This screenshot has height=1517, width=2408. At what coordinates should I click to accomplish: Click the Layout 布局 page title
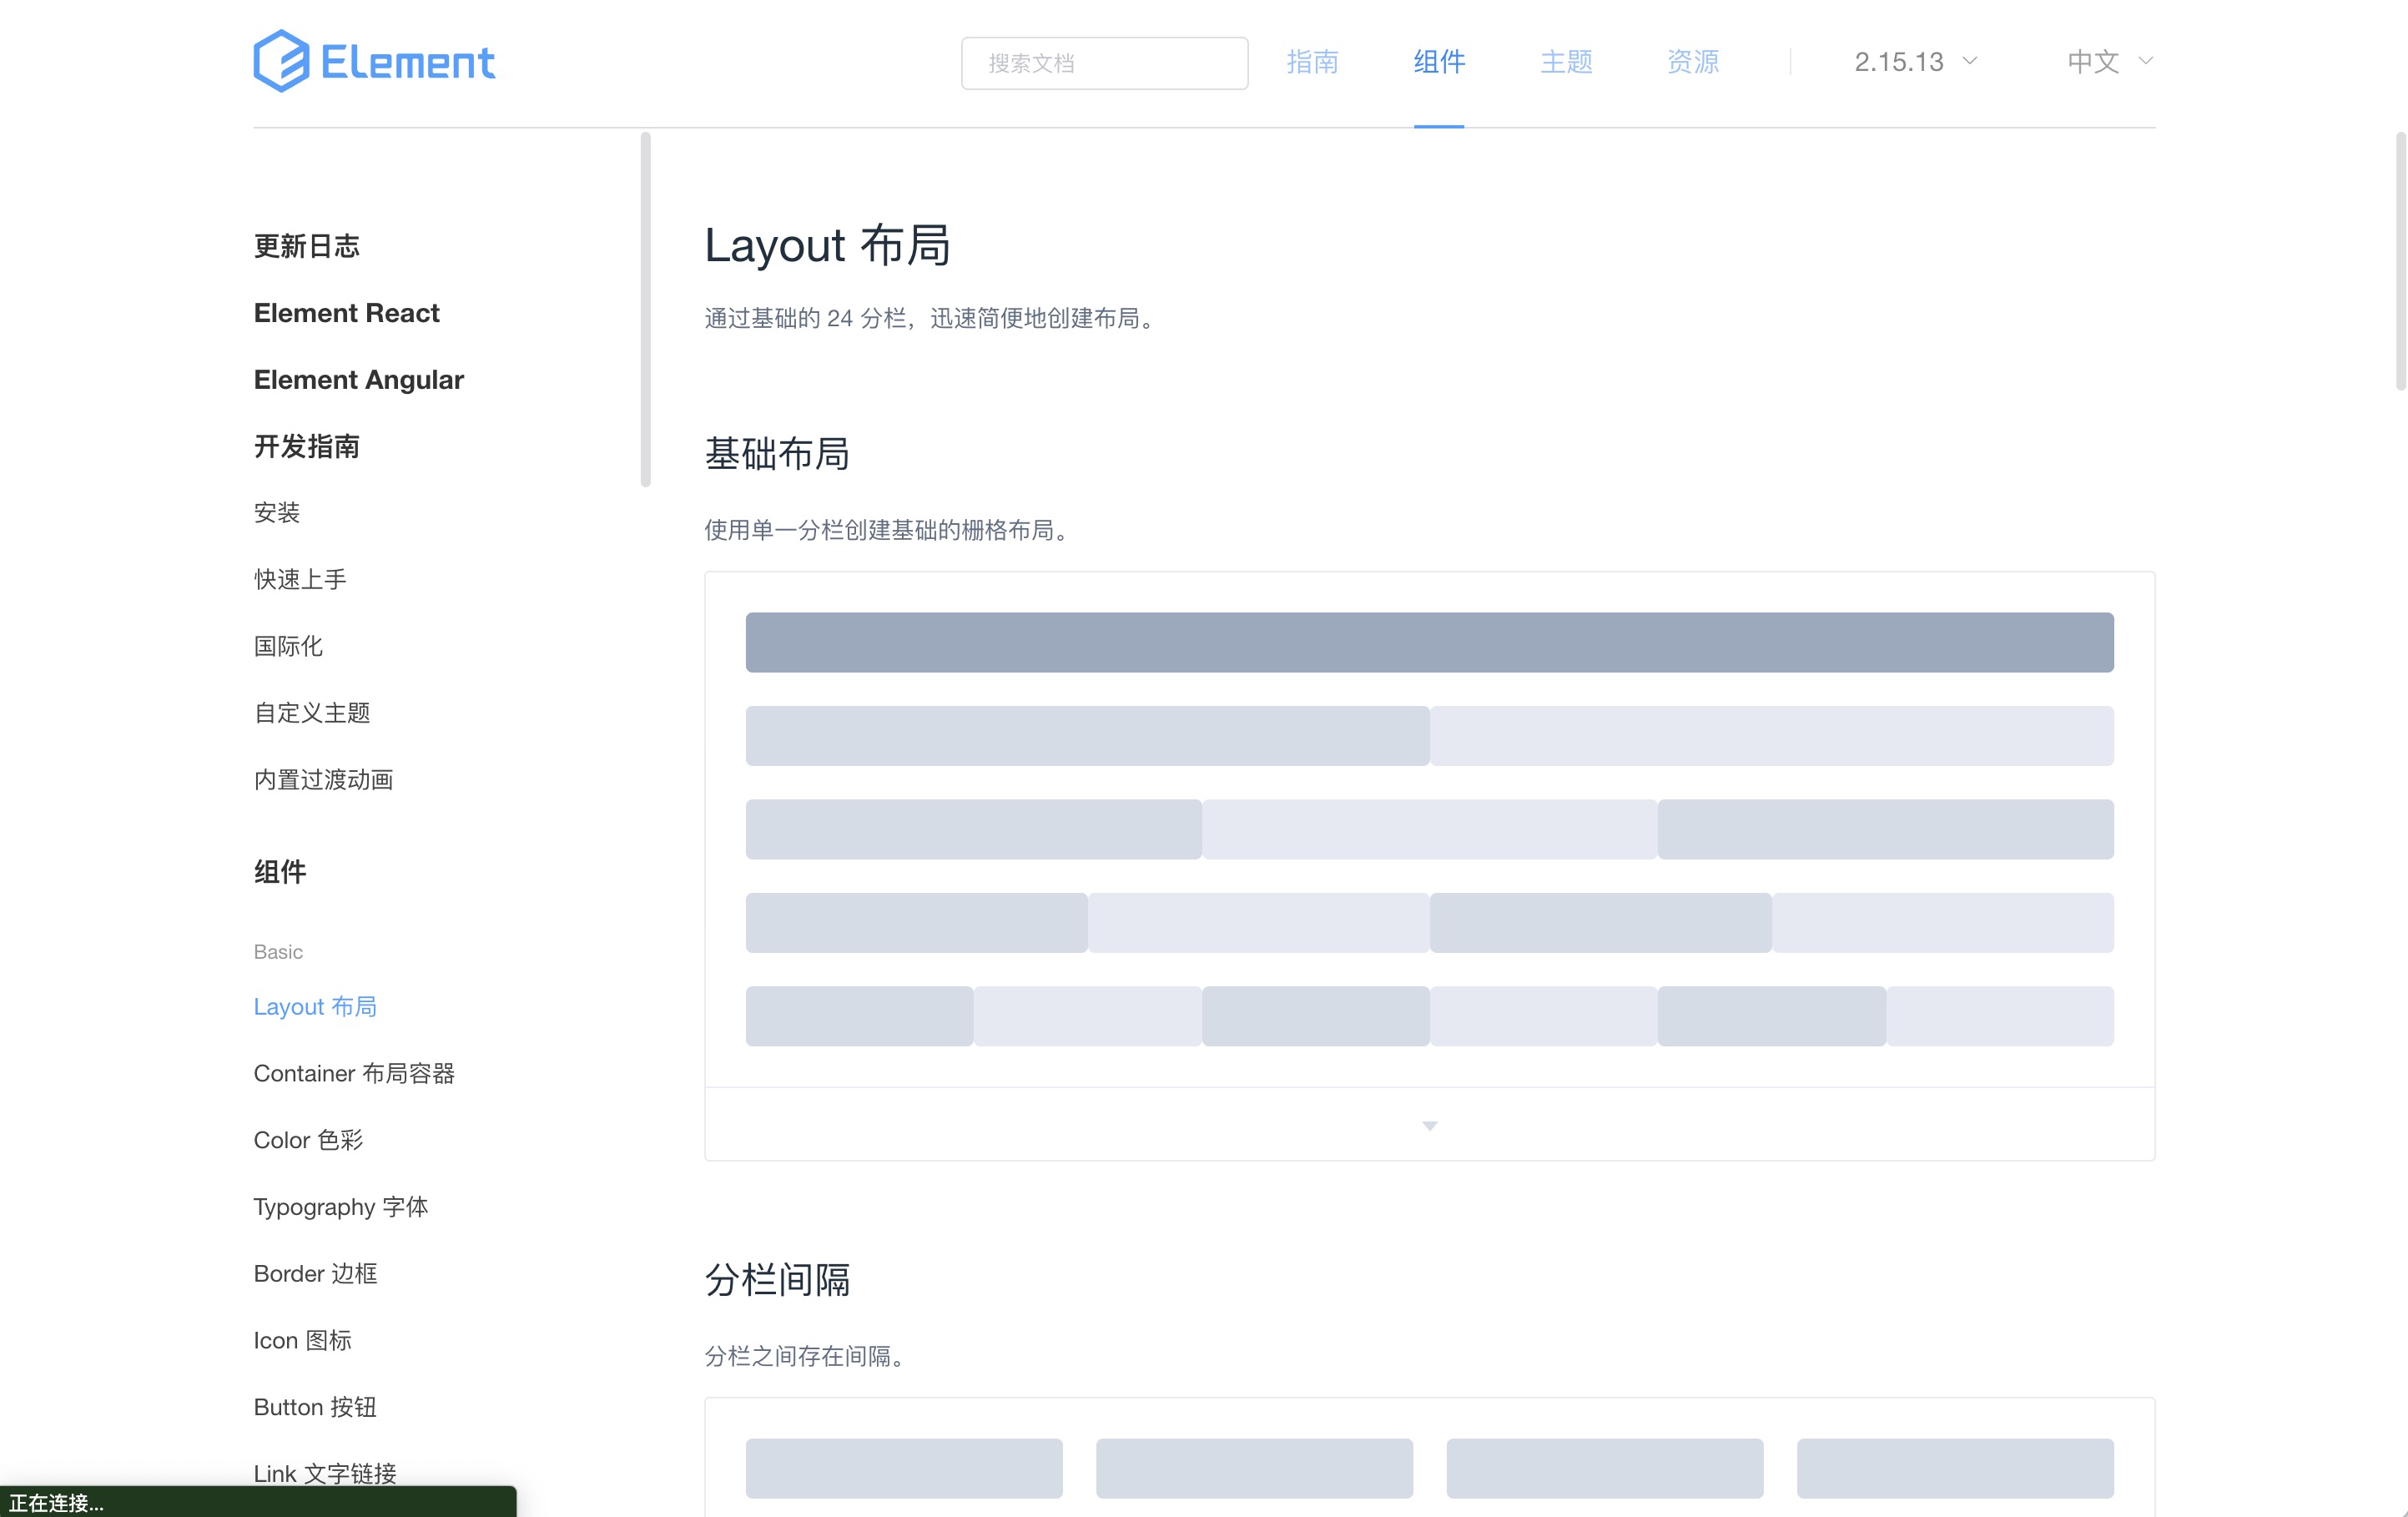point(827,245)
